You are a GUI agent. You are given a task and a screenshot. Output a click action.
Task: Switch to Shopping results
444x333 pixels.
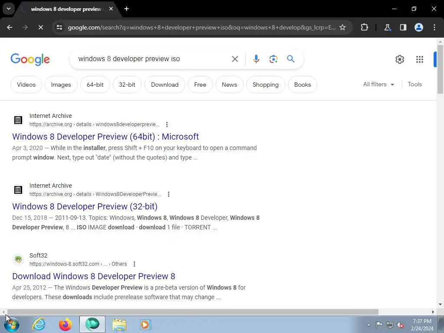266,85
